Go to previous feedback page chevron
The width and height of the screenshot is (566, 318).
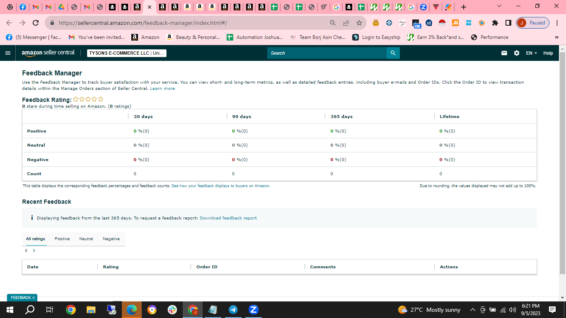(x=26, y=251)
